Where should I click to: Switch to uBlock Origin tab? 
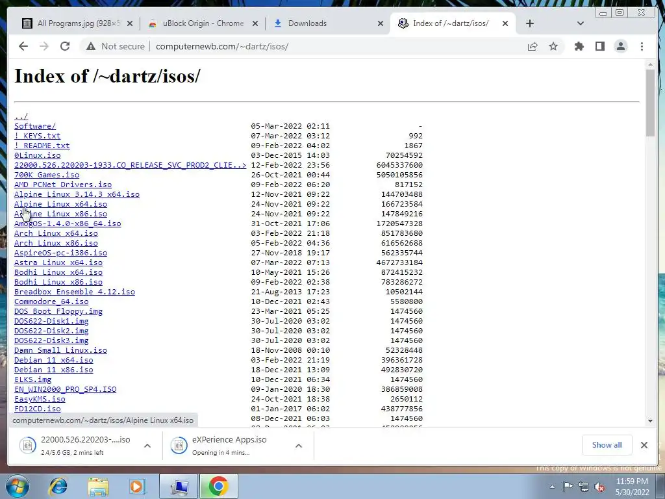coord(203,23)
